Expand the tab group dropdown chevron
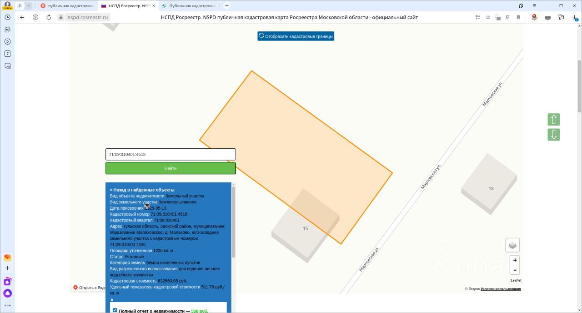Viewport: 582px width, 313px height. (x=29, y=5)
